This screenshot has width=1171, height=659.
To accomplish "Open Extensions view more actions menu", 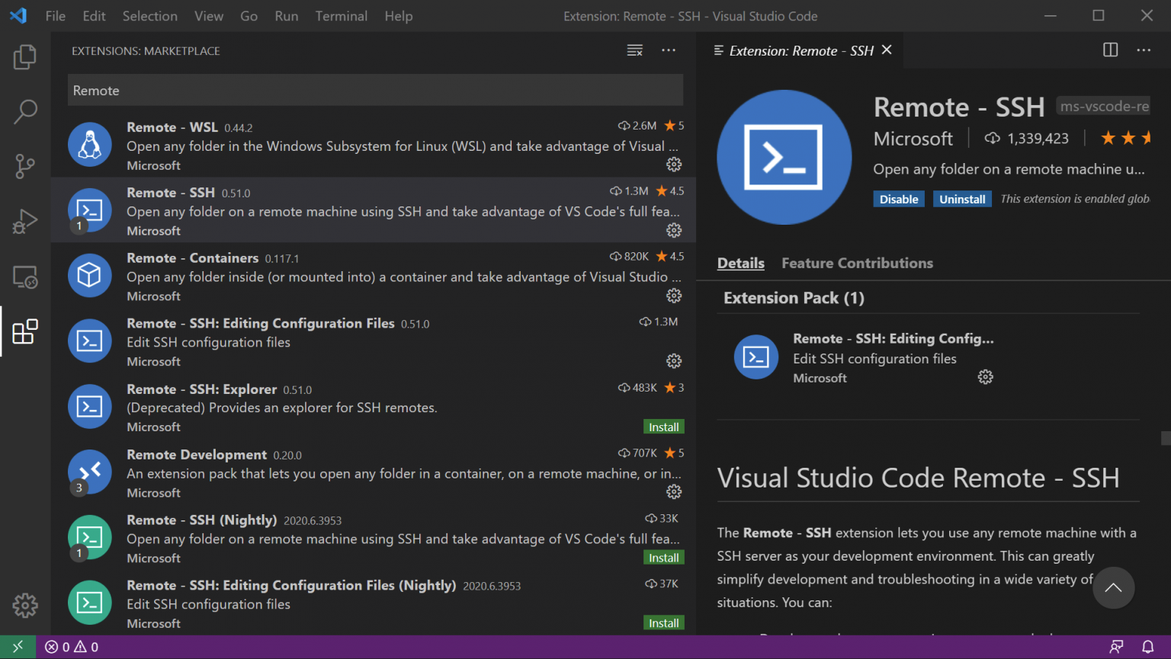I will [669, 50].
